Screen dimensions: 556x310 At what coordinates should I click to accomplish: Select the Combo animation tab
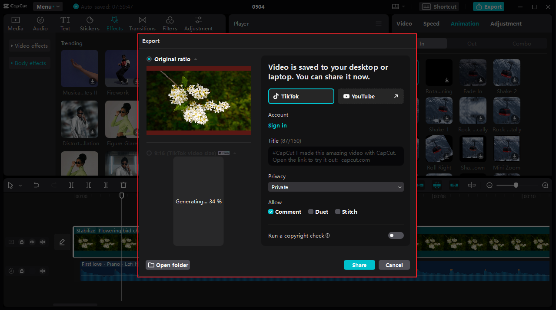click(522, 43)
